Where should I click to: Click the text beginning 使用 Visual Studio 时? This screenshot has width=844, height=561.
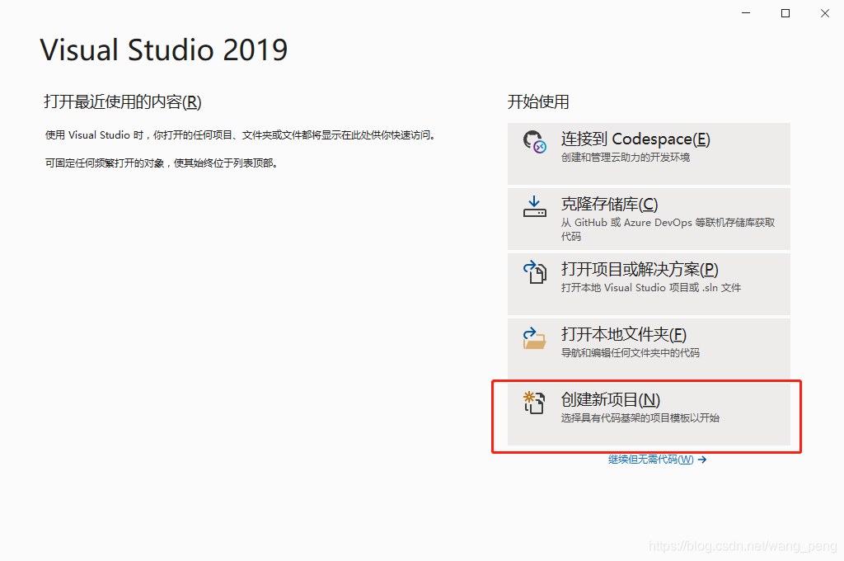pos(240,135)
